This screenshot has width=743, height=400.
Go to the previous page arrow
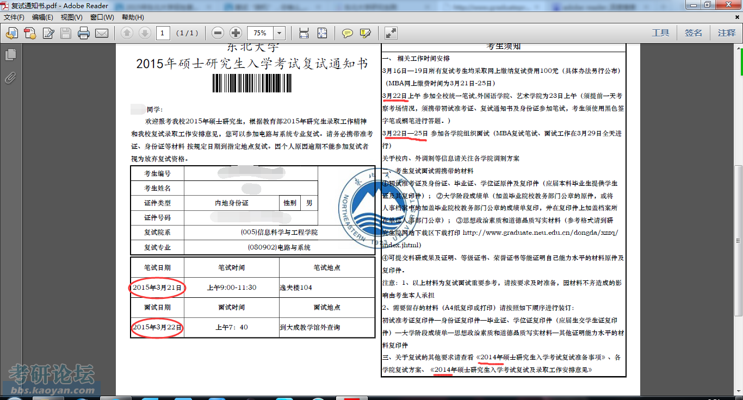click(x=127, y=33)
